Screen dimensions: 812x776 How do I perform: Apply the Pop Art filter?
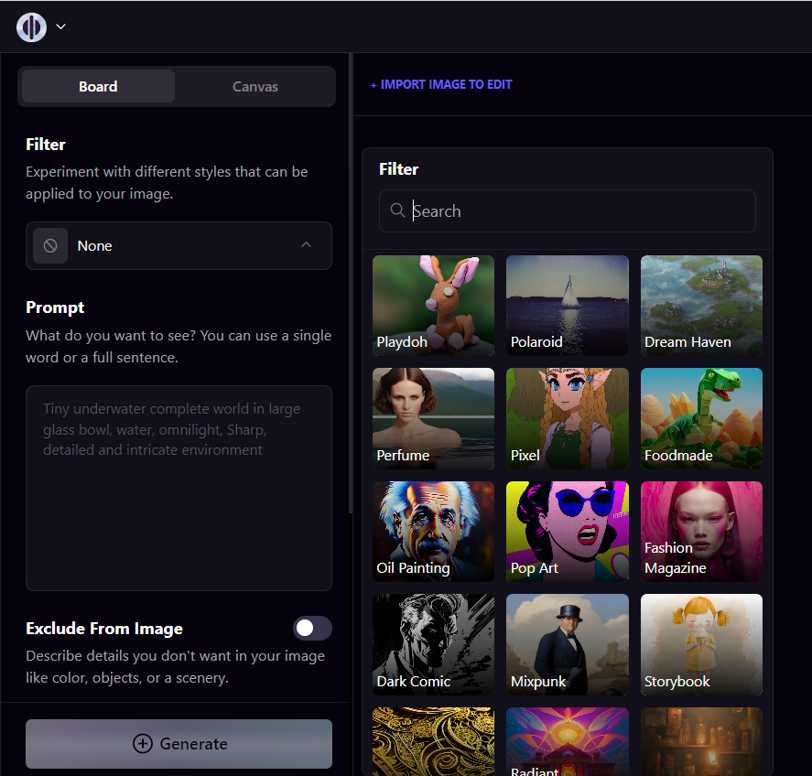567,531
